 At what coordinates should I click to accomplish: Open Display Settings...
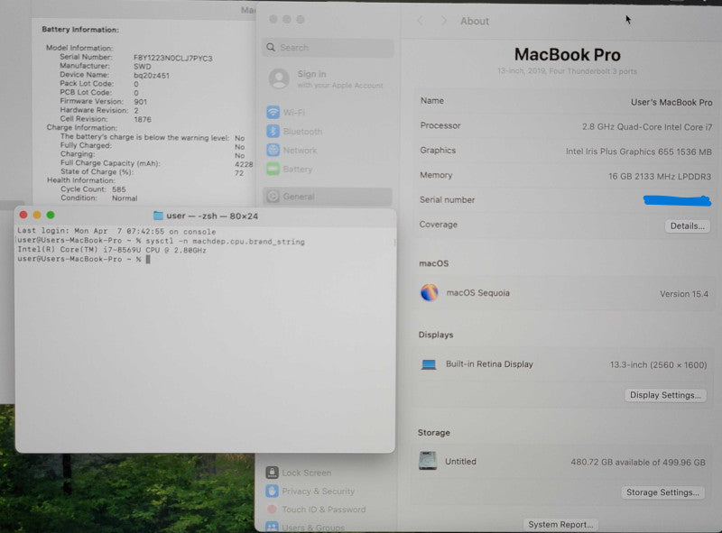[x=665, y=395]
